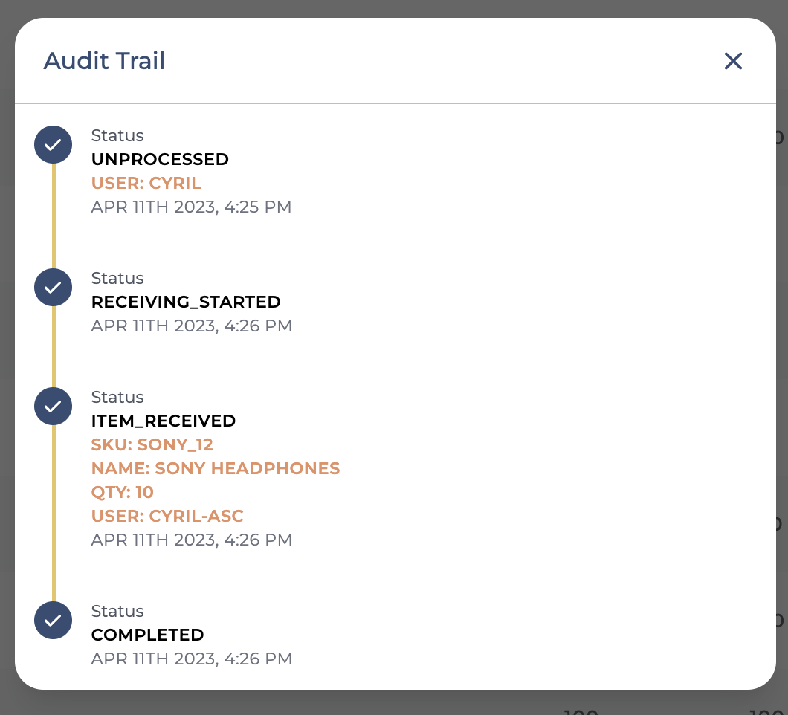Click the timestamp under RECEIVING_STARTED

click(x=191, y=326)
